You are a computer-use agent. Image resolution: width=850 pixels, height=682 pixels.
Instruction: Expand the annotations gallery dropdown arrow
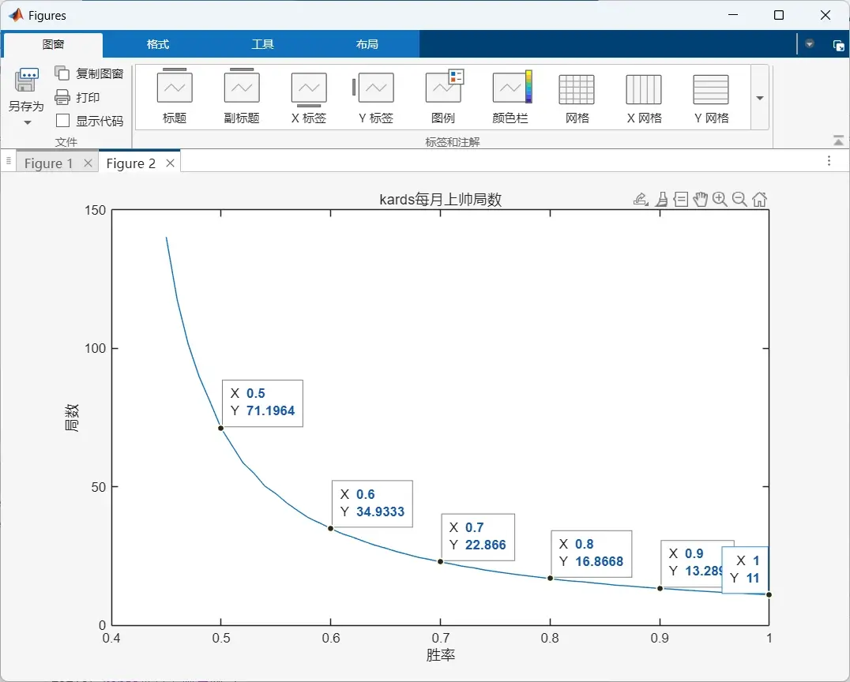pos(759,98)
